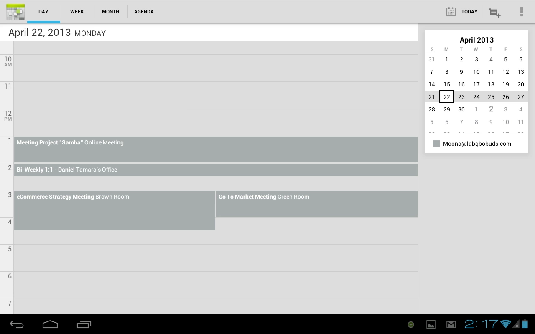
Task: Select April 30 in mini calendar
Action: [x=461, y=109]
